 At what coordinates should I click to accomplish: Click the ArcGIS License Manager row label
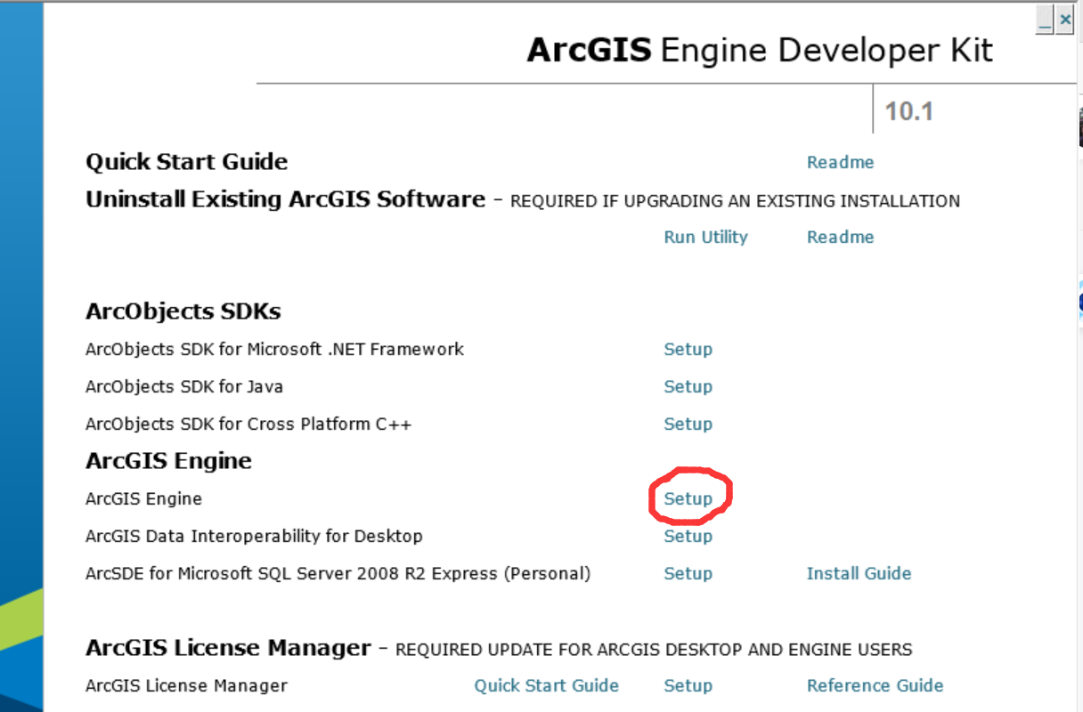pos(186,685)
